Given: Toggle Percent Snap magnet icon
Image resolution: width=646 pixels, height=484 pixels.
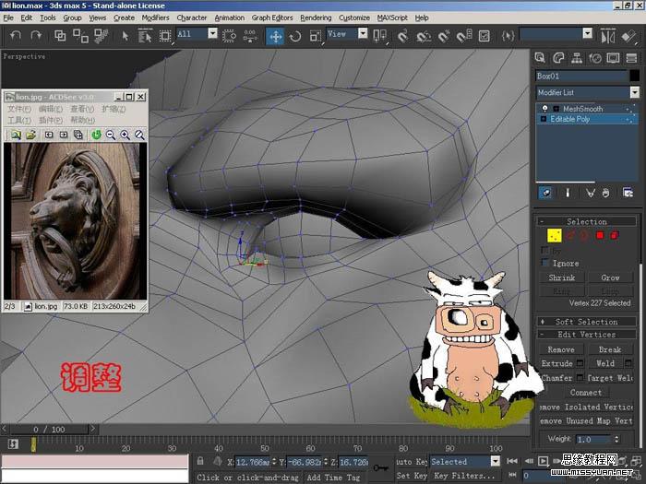Looking at the screenshot, I should coord(444,36).
